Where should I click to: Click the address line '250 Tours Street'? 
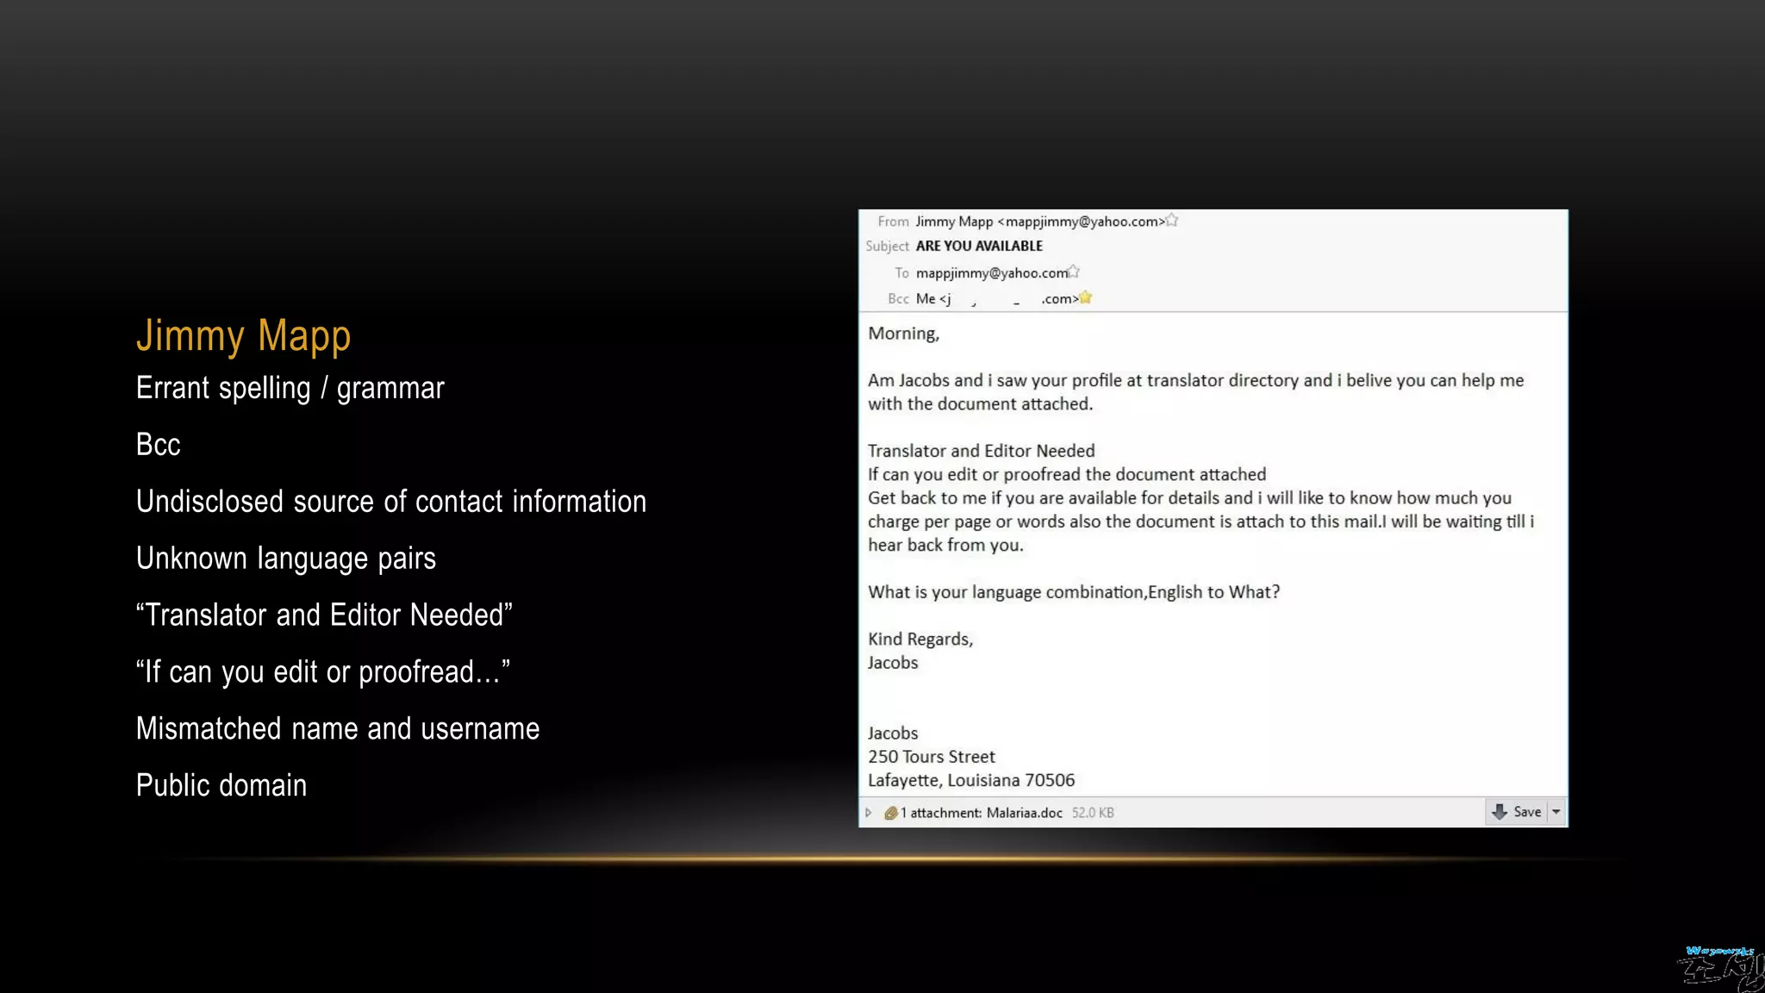pos(931,757)
